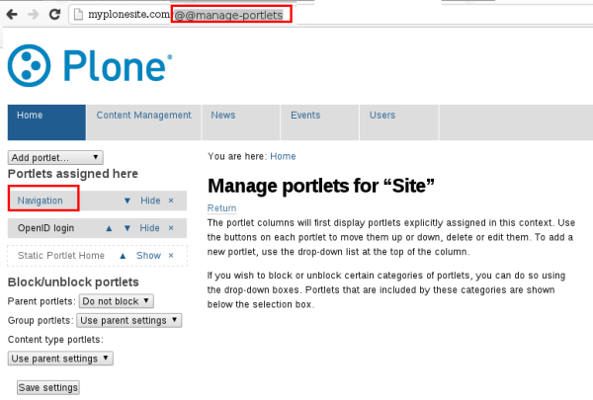The height and width of the screenshot is (400, 593).
Task: Click the Save settings button
Action: pyautogui.click(x=48, y=387)
